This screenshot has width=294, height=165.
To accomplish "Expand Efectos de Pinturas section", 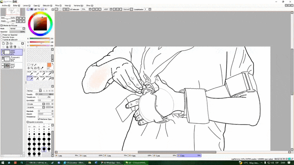I will coord(2,26).
